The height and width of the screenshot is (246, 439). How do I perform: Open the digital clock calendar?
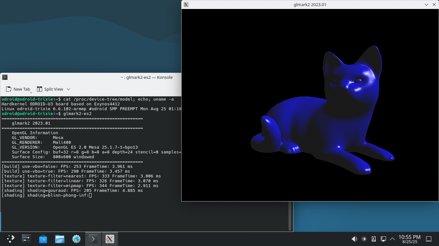(409, 239)
